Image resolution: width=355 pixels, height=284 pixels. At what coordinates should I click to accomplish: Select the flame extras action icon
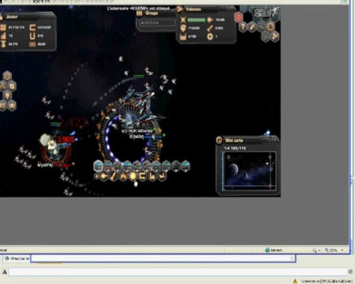click(x=123, y=176)
